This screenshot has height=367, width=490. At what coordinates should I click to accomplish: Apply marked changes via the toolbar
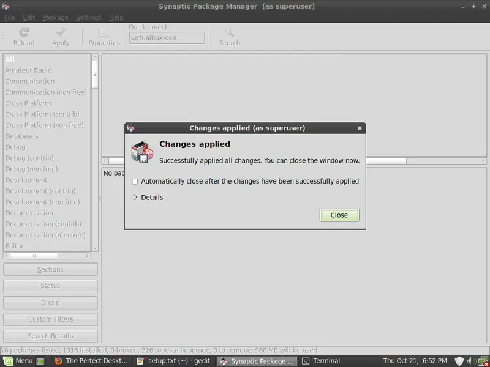pos(61,37)
